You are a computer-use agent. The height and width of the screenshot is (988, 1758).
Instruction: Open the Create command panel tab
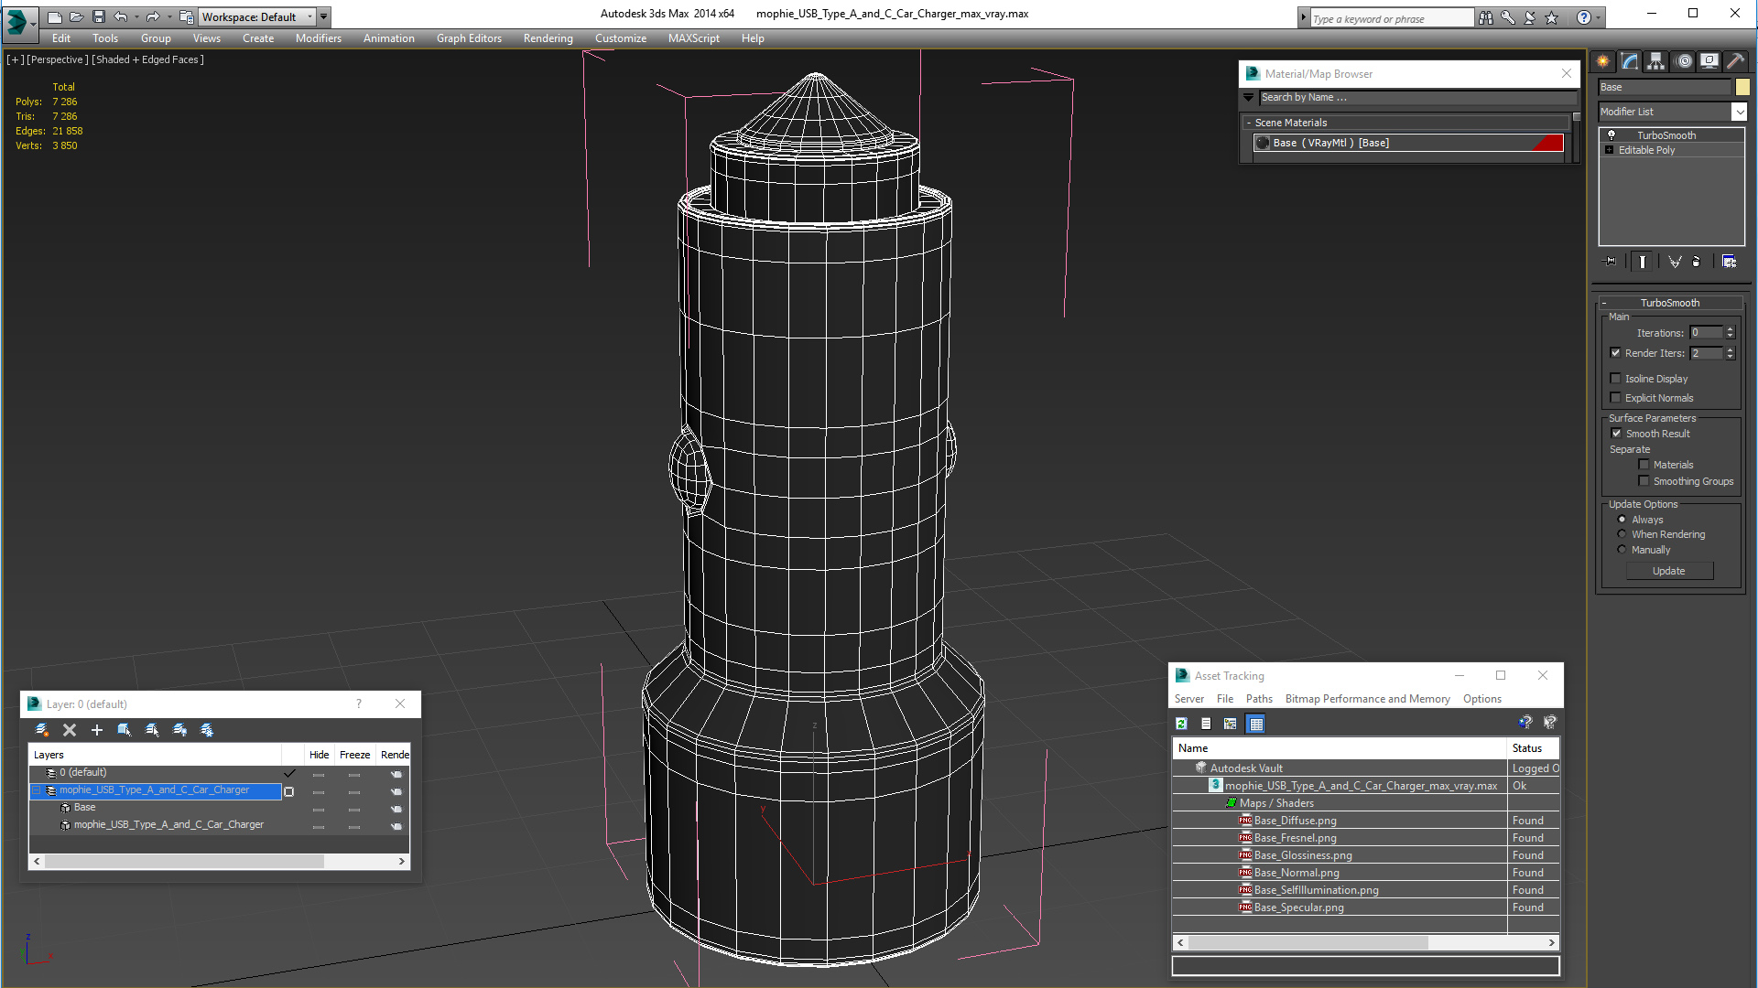[x=1603, y=61]
